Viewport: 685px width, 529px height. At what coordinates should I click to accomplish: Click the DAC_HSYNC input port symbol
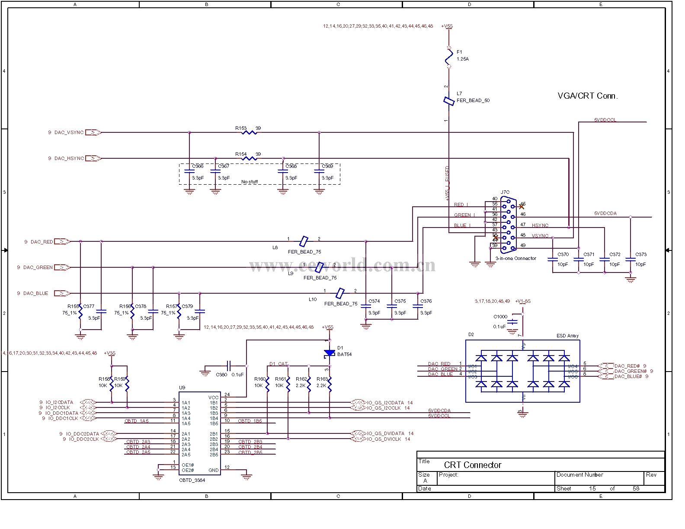[x=93, y=158]
